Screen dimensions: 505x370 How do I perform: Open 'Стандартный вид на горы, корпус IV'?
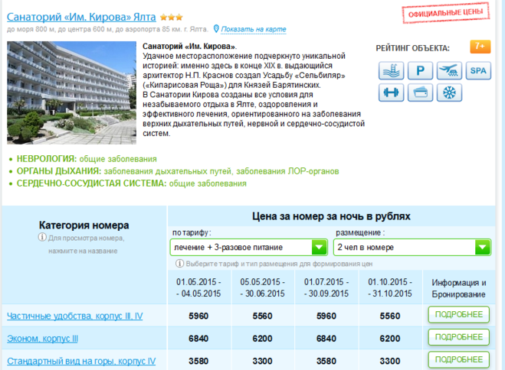[x=80, y=360]
